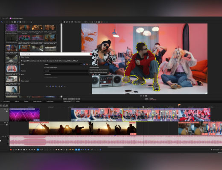Toggle split screen view icon in preview
This screenshot has width=222, height=170.
(72, 22)
